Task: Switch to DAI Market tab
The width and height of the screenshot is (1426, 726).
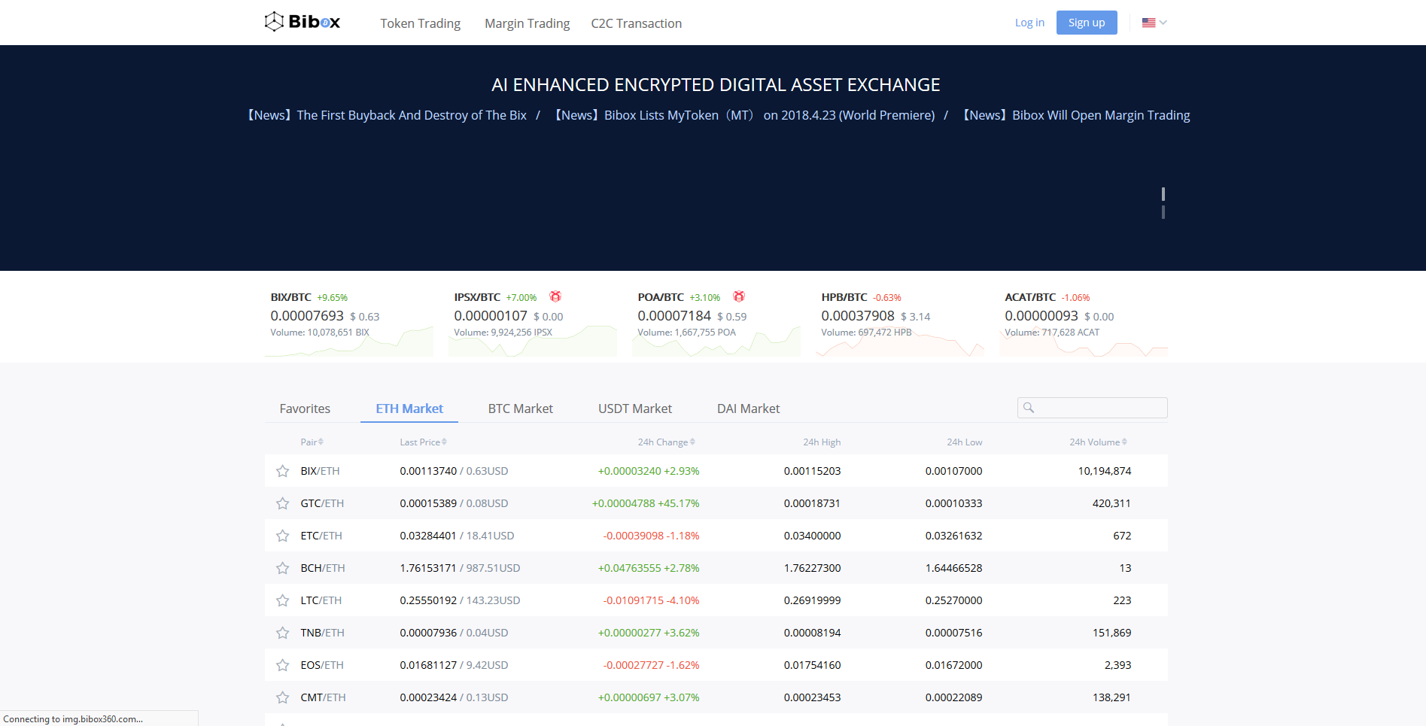Action: pyautogui.click(x=748, y=409)
